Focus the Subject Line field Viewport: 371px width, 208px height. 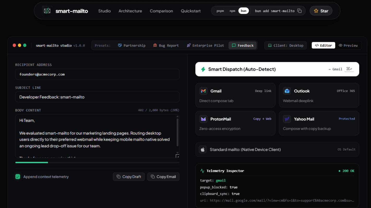pos(97,97)
